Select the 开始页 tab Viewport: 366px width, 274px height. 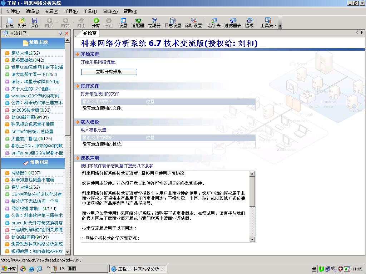tap(90, 33)
